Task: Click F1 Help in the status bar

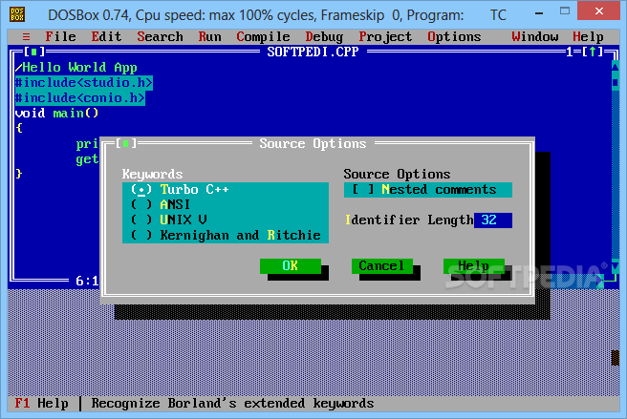Action: point(42,403)
